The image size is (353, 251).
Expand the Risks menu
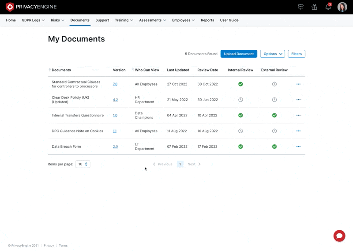pos(57,20)
